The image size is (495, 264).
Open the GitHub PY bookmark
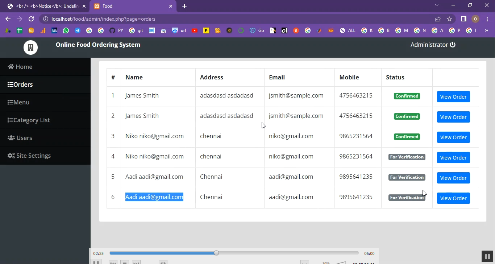[x=116, y=30]
